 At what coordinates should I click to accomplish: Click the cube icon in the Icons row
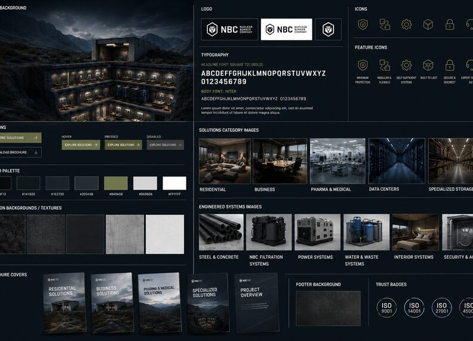428,24
